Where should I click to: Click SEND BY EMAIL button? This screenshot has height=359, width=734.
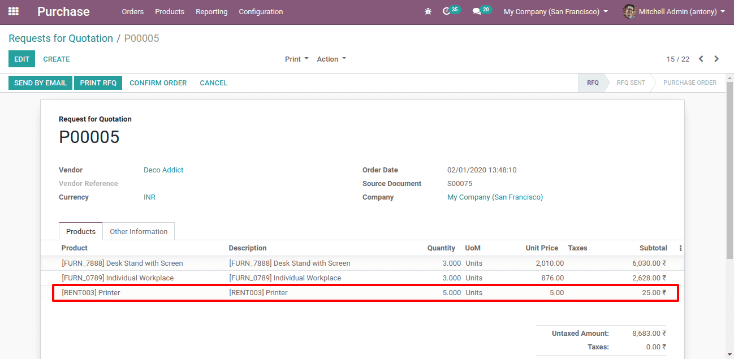tap(40, 83)
